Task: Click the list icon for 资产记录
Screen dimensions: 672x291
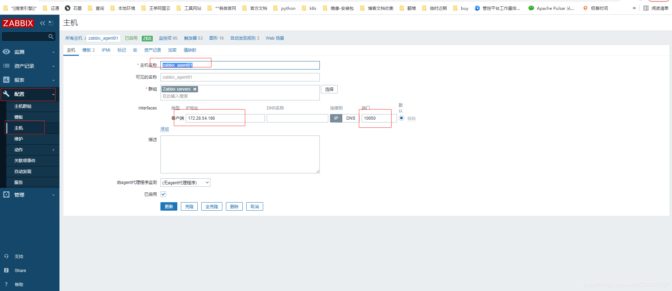Action: [x=6, y=66]
